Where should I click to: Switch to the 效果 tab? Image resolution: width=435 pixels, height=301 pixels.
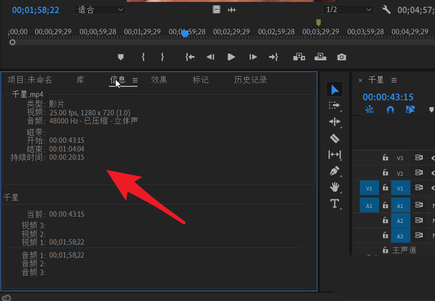pos(159,80)
